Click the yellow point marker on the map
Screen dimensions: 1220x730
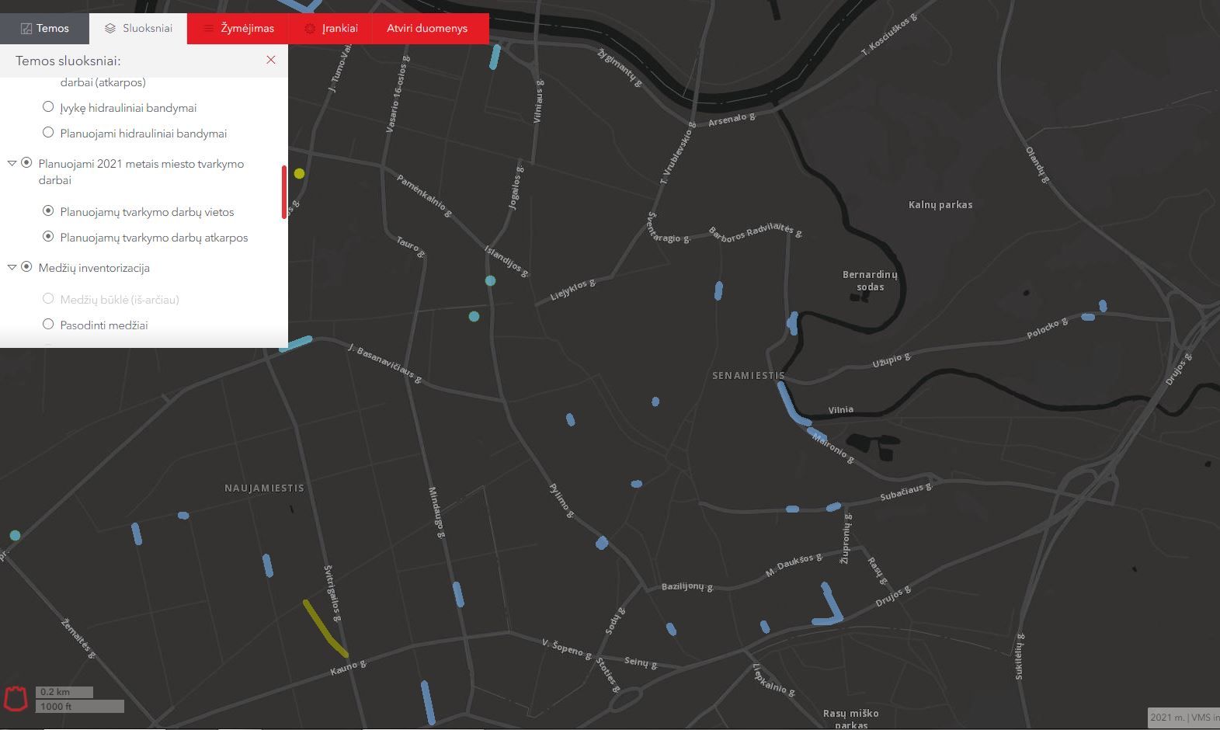[299, 173]
